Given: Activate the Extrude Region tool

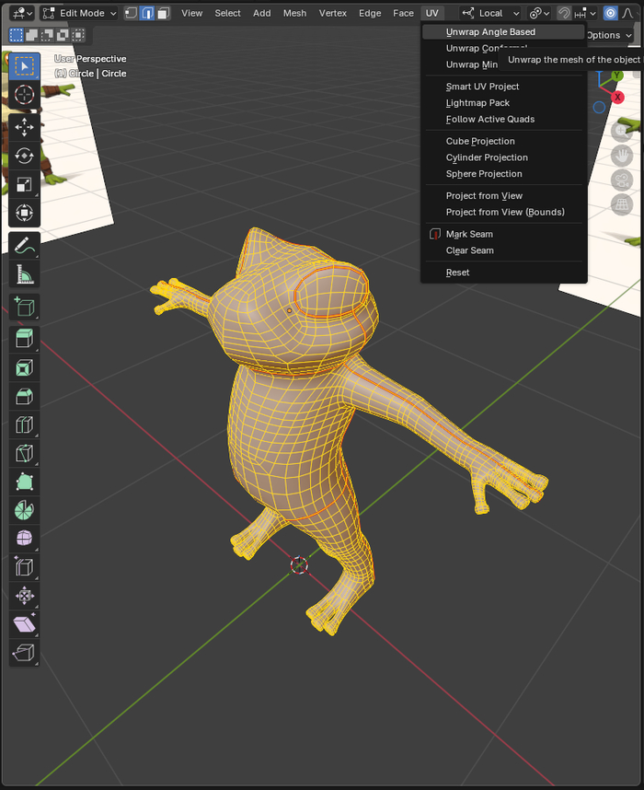Looking at the screenshot, I should (25, 338).
